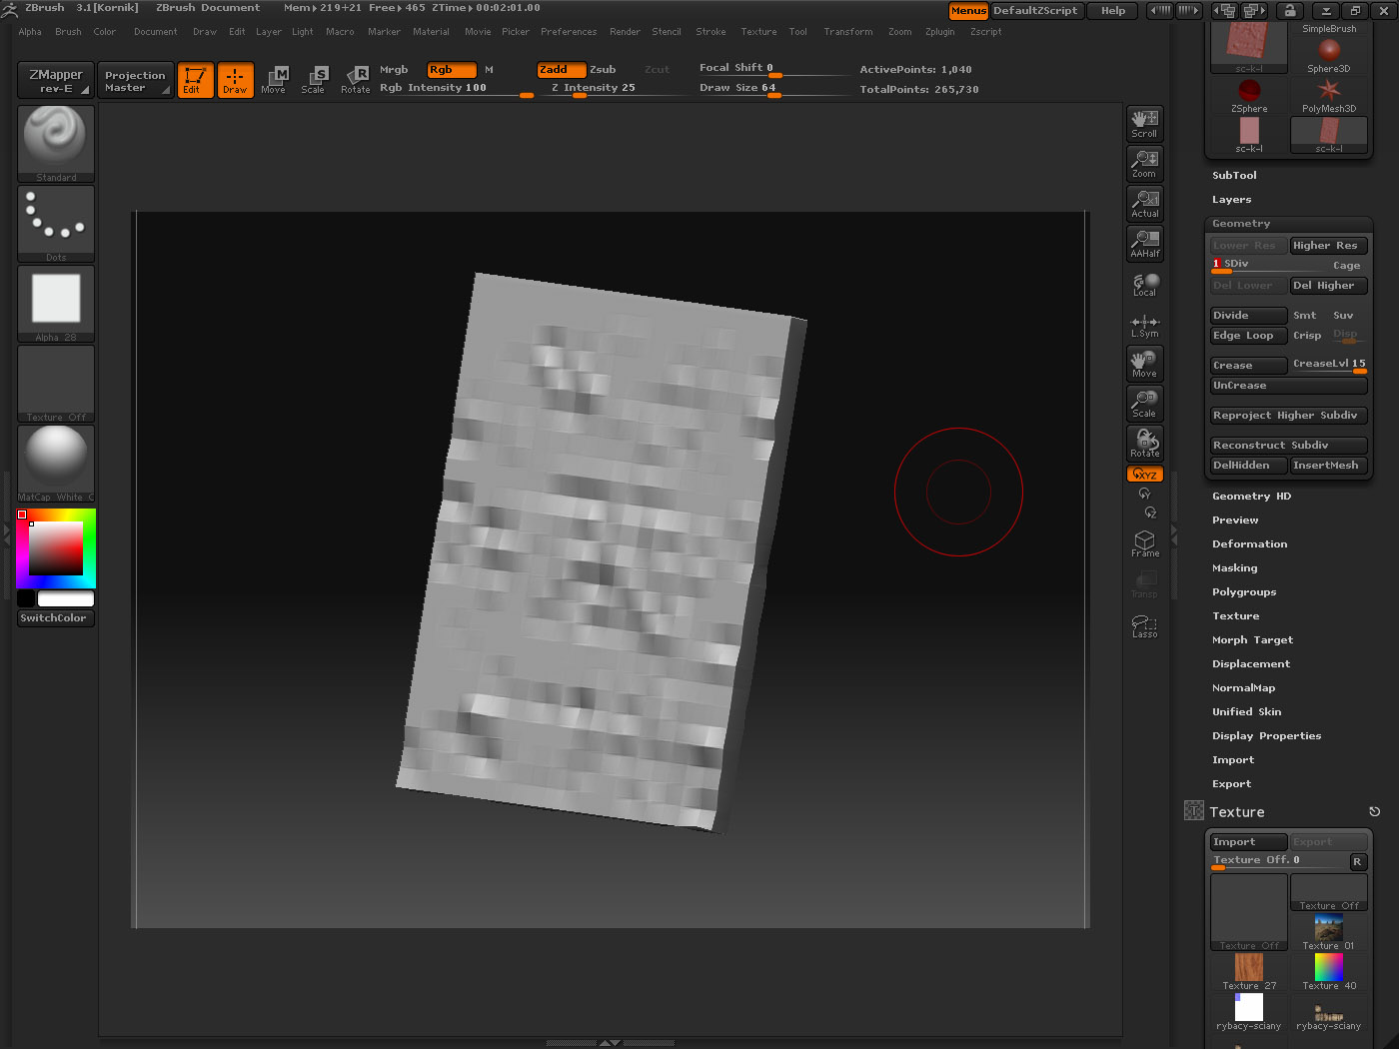This screenshot has width=1399, height=1049.
Task: Activate the Rotate tool in top shelf
Action: (355, 80)
